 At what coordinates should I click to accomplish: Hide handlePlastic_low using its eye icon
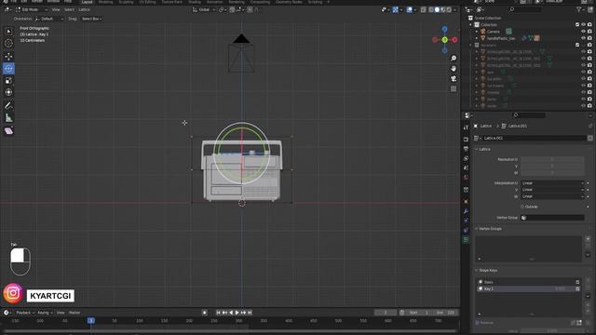[583, 38]
